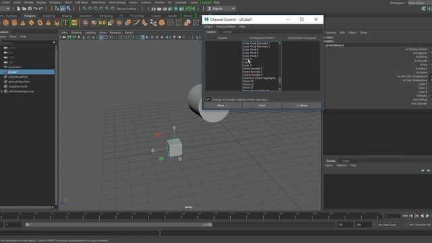The width and height of the screenshot is (432, 243).
Task: Click the Close button in Channel Control
Action: (262, 105)
